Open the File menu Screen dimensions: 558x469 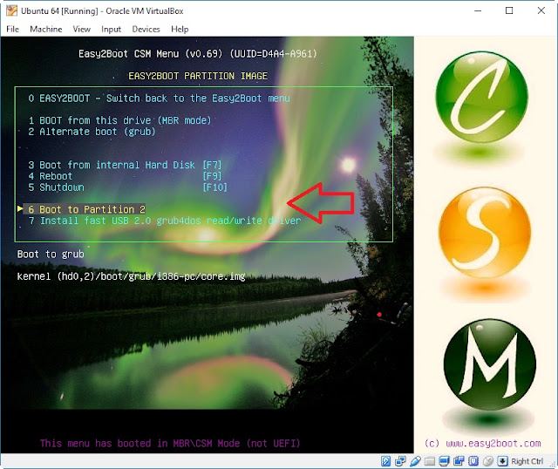(x=12, y=29)
